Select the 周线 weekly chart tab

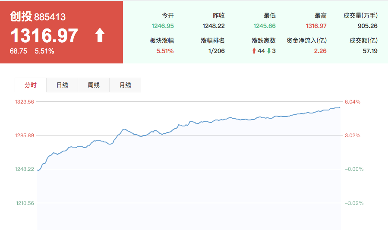click(x=94, y=85)
